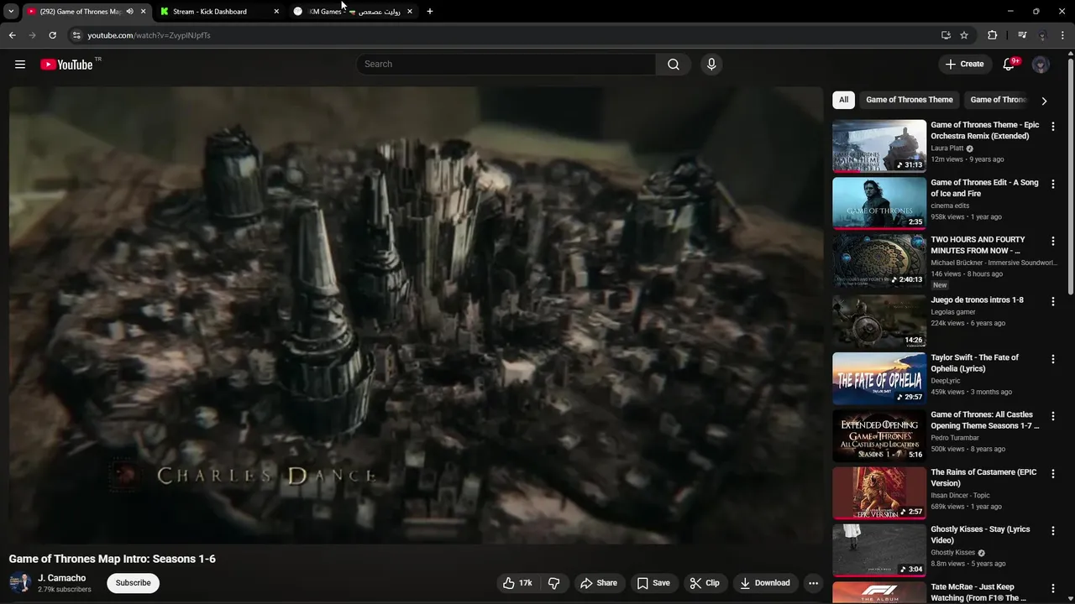The height and width of the screenshot is (604, 1075).
Task: Open J. Camacho channel name link
Action: 62,578
